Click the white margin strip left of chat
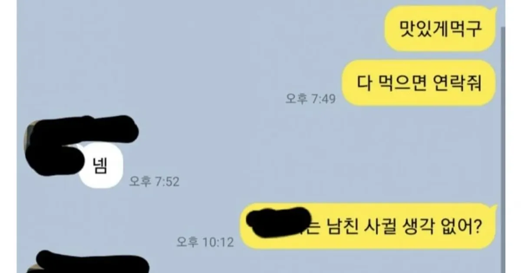The height and width of the screenshot is (273, 521). tap(8, 136)
